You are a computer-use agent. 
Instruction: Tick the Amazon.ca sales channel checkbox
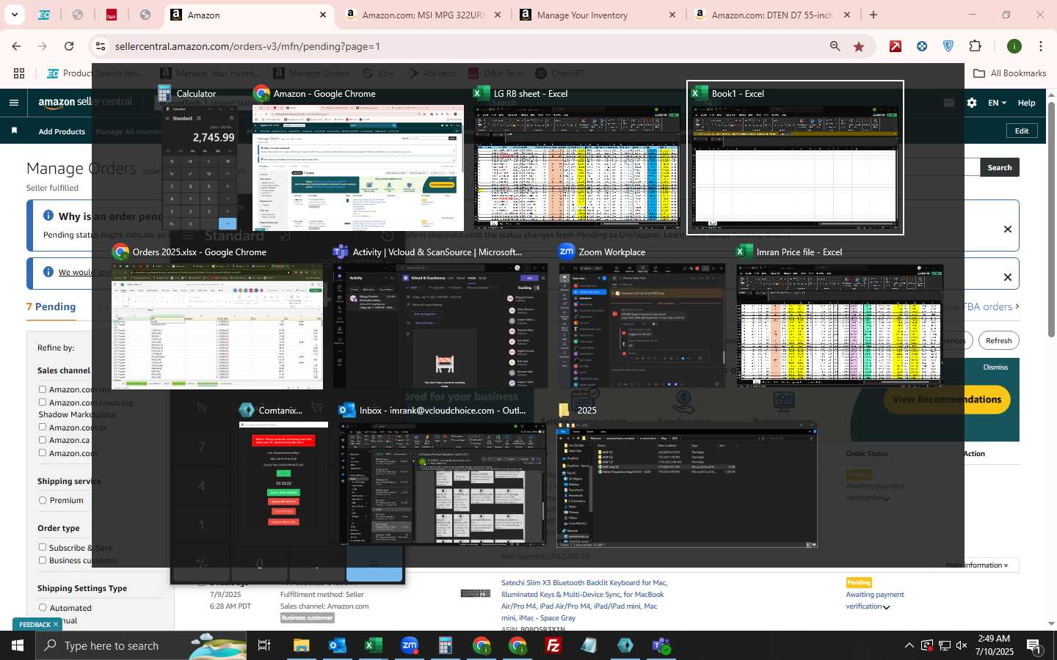coord(43,439)
